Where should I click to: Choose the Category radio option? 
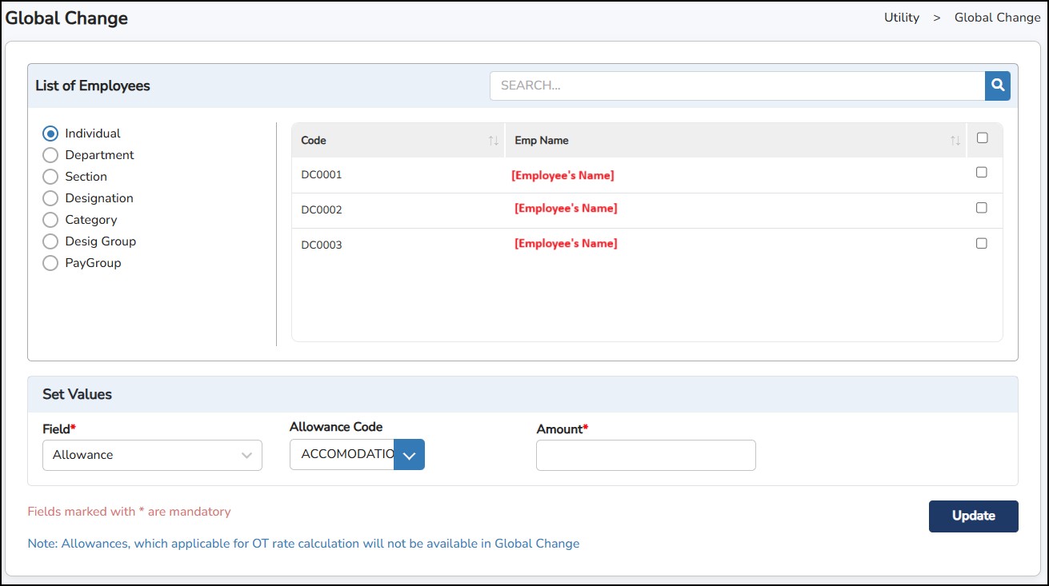point(50,220)
